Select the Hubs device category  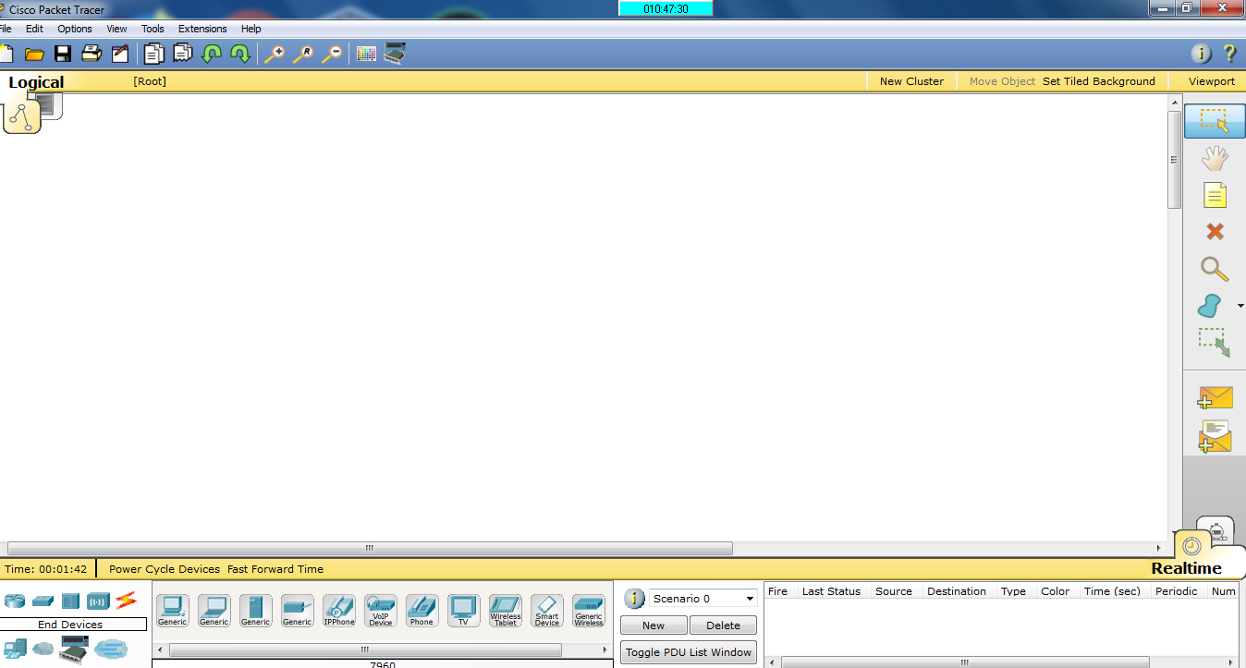[70, 601]
